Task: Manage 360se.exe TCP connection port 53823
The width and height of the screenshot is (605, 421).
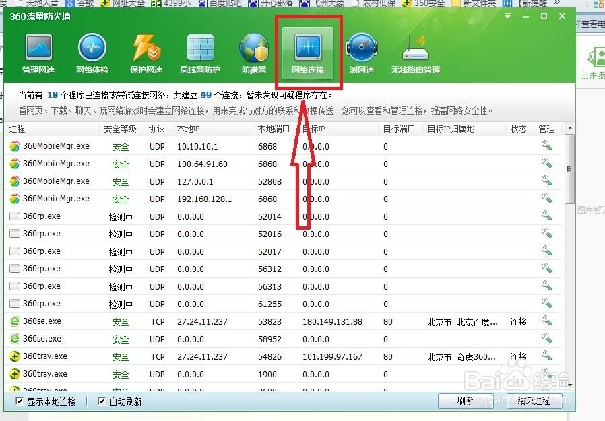Action: click(546, 320)
